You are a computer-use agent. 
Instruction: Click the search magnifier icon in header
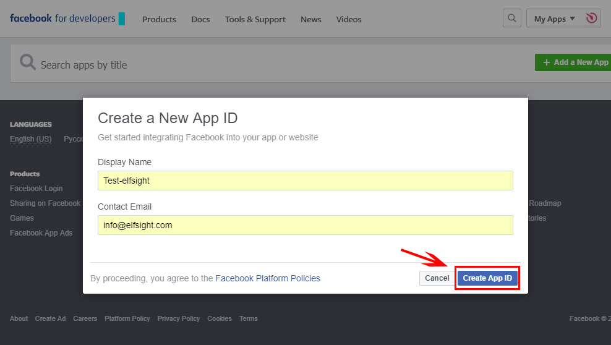tap(511, 19)
